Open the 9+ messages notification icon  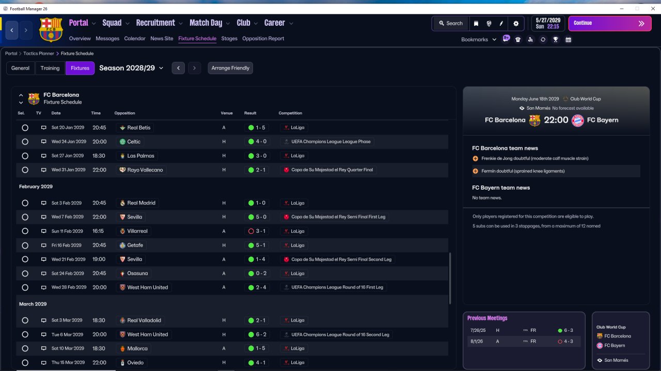(506, 39)
